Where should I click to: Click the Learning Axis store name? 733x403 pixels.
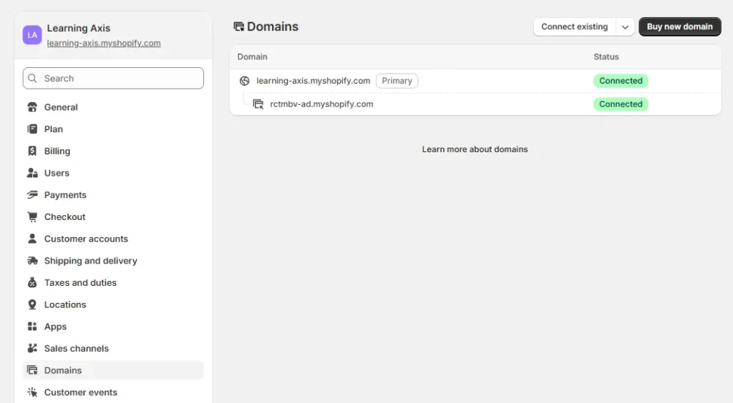(79, 28)
